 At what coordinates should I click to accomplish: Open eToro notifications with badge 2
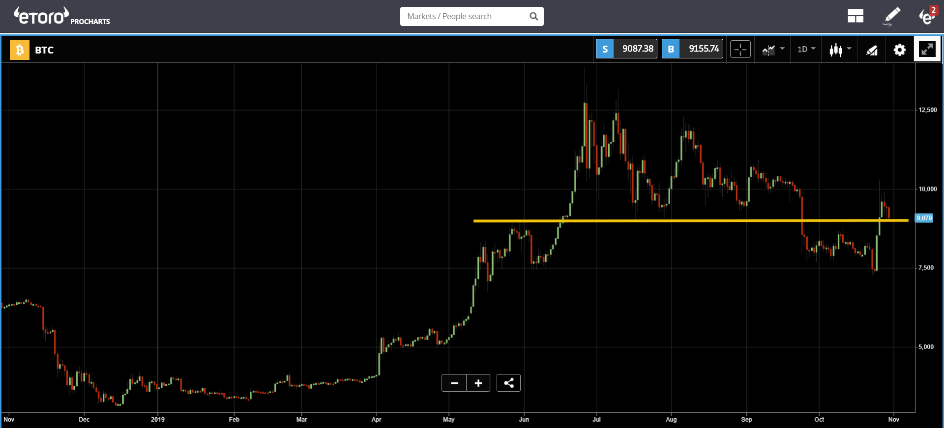[927, 16]
